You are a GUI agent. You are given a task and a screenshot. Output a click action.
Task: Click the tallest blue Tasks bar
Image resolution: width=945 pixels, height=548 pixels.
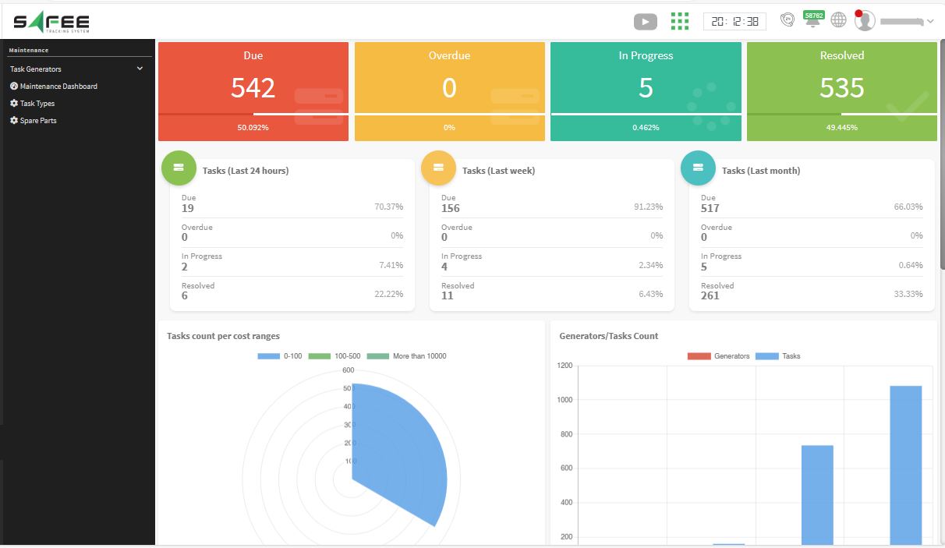(906, 465)
